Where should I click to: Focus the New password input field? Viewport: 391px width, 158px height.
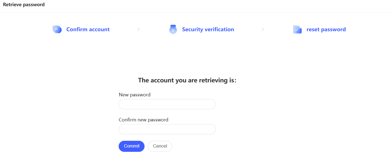pyautogui.click(x=167, y=104)
